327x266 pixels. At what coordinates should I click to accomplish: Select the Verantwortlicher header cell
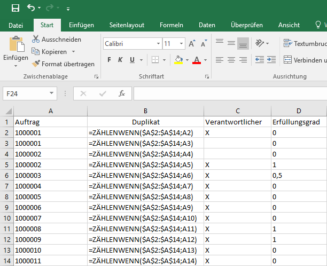pyautogui.click(x=238, y=122)
